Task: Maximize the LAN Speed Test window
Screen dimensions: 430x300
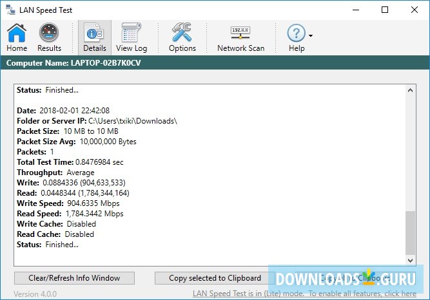Action: click(x=385, y=10)
